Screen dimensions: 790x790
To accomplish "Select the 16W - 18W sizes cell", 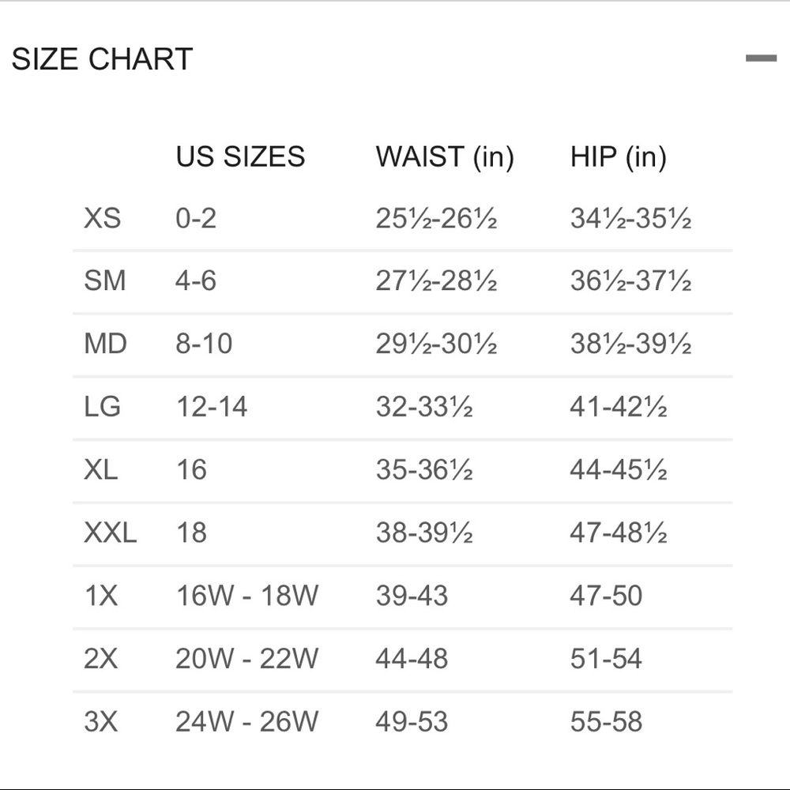I will pos(246,596).
